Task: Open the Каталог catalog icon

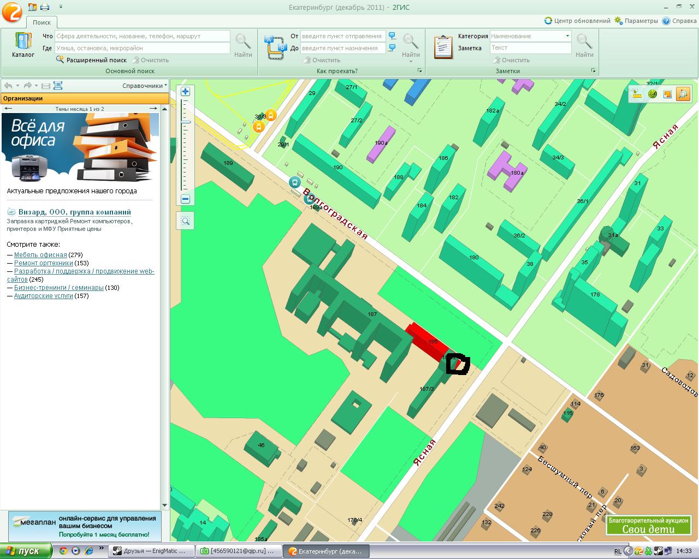Action: point(23,45)
